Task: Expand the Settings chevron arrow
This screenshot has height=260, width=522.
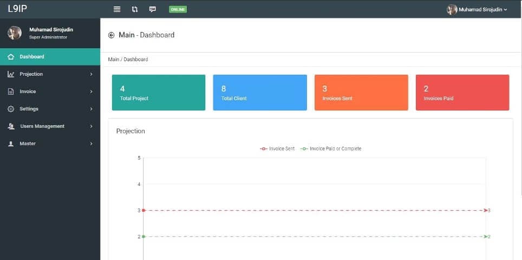Action: (91, 109)
